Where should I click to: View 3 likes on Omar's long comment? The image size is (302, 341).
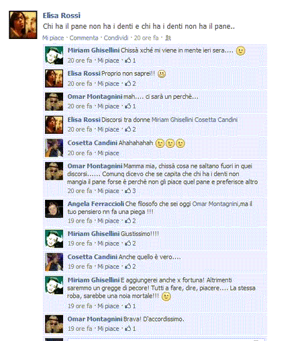(x=130, y=191)
